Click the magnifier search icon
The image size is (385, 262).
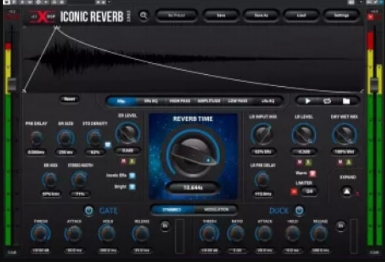pyautogui.click(x=144, y=16)
